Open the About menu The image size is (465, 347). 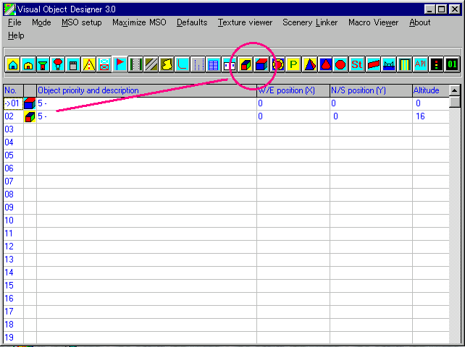pyautogui.click(x=419, y=22)
